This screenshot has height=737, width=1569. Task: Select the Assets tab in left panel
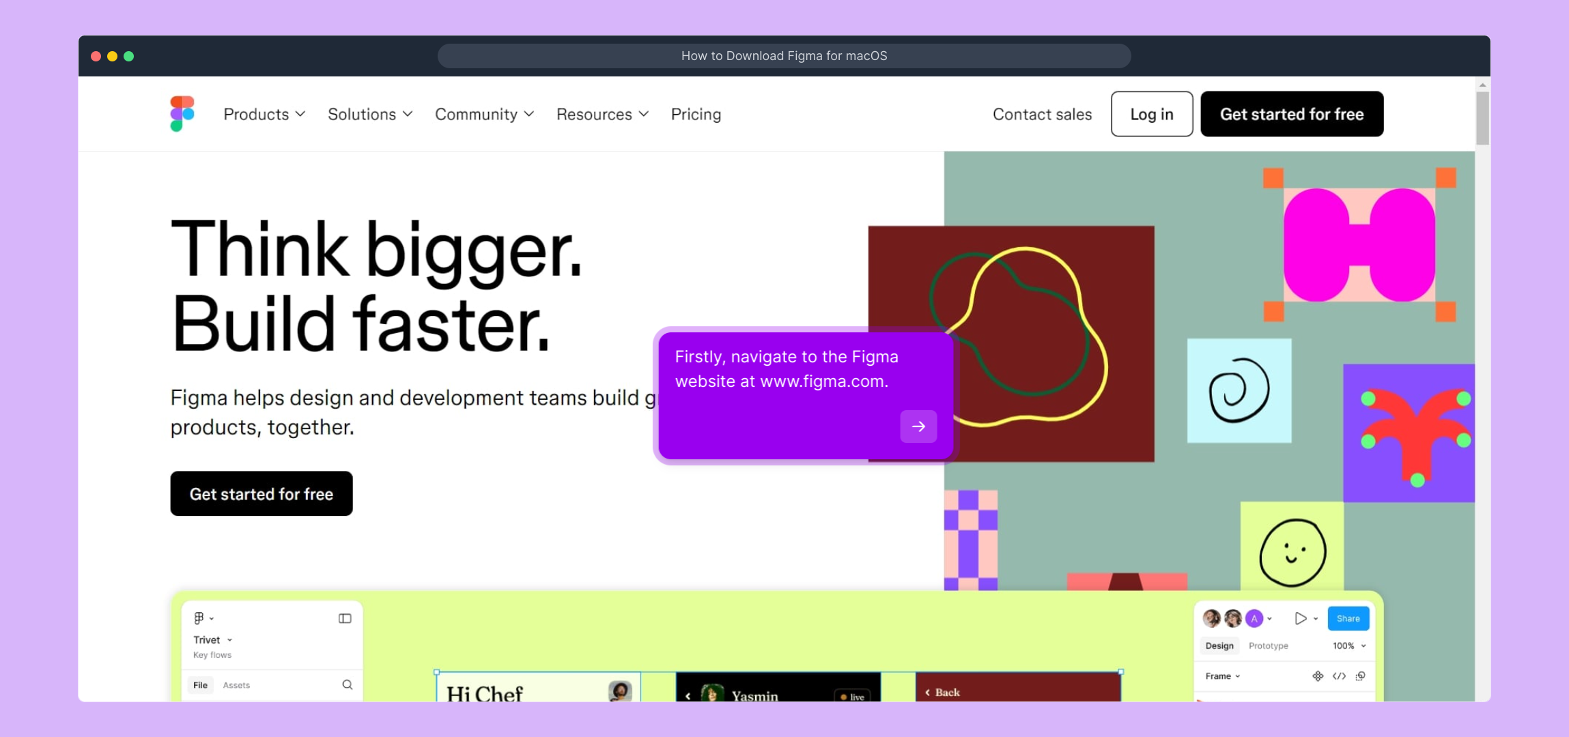click(236, 685)
